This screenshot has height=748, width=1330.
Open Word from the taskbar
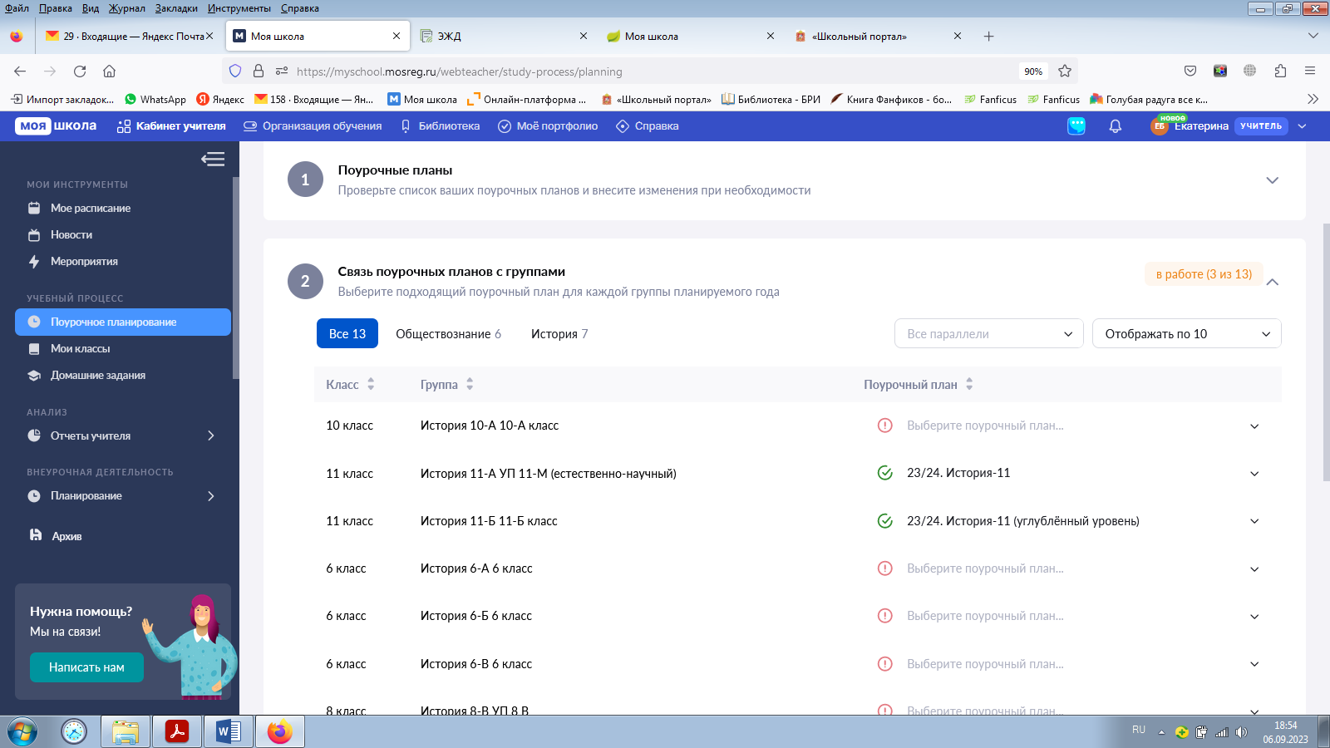[228, 732]
